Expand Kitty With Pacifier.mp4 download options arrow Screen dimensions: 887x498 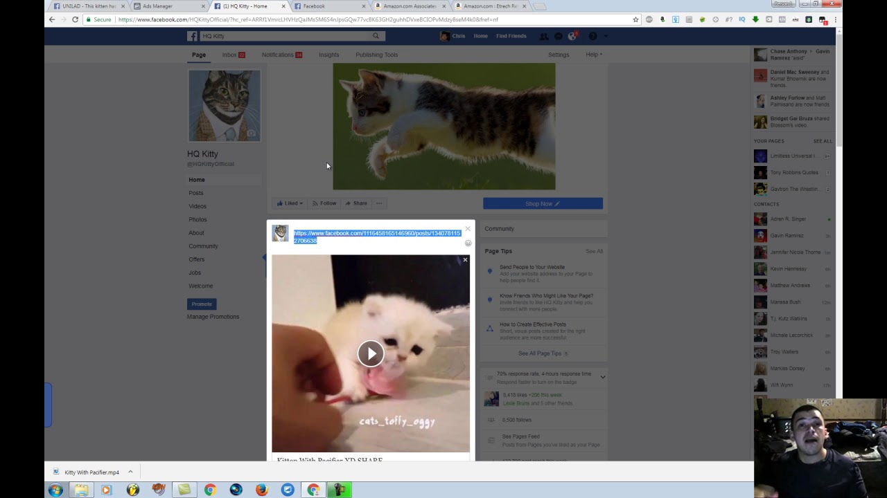(x=130, y=472)
